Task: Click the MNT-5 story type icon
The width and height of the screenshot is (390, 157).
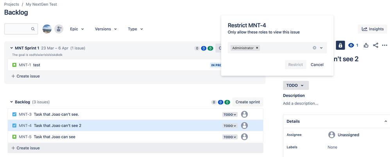Action: [14, 137]
